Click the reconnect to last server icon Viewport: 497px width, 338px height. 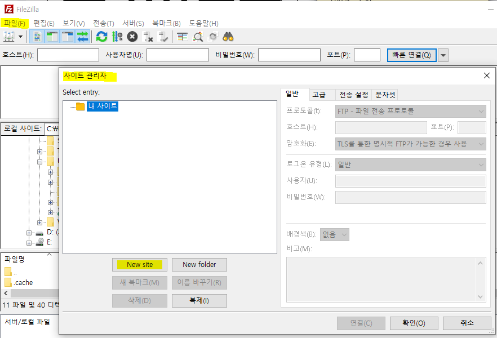(163, 37)
